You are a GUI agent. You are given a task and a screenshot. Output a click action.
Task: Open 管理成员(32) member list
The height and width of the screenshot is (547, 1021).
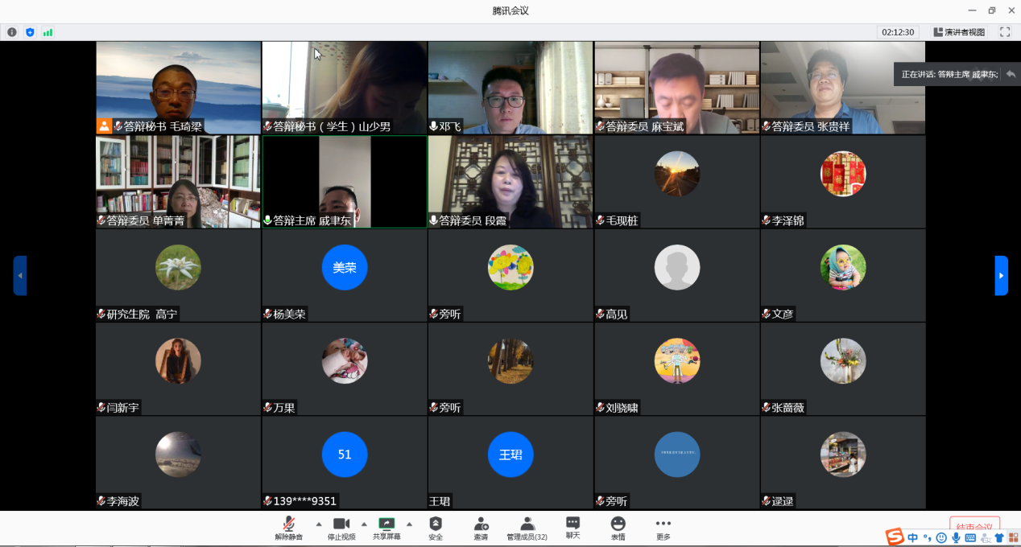click(527, 527)
